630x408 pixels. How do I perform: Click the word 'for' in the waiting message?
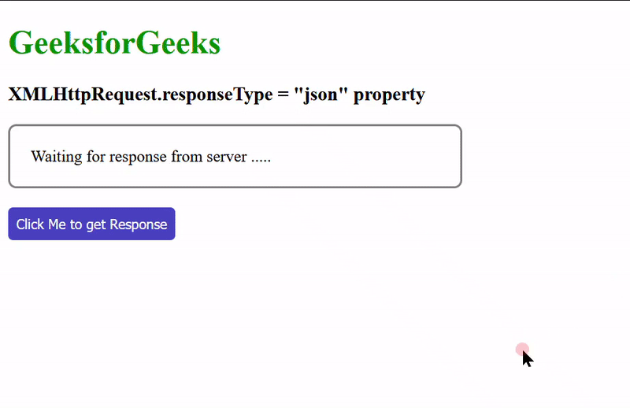96,156
